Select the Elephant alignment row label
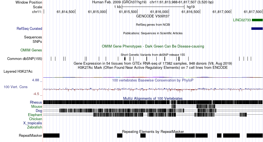The height and width of the screenshot is (142, 263). (x=35, y=115)
